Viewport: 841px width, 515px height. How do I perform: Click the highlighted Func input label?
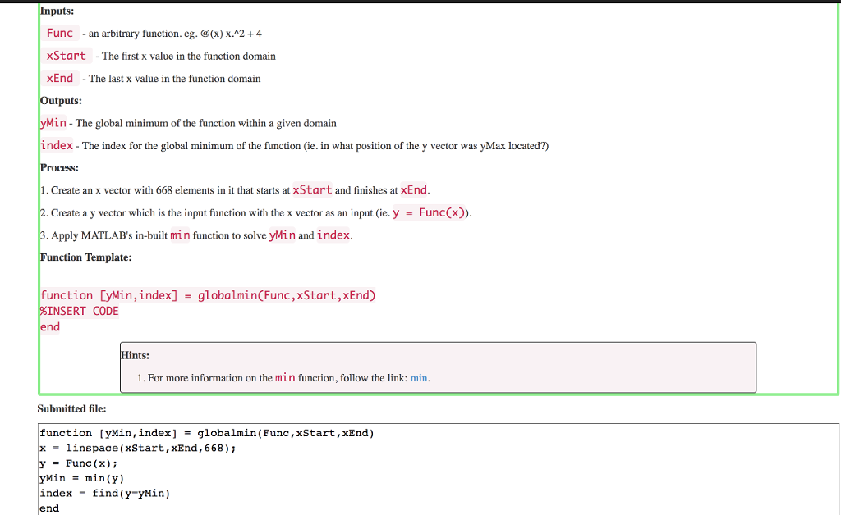[60, 33]
